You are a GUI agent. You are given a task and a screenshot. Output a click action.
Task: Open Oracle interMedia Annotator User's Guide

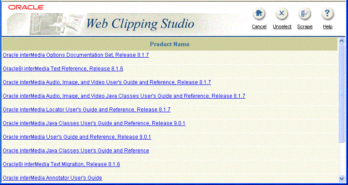52,178
